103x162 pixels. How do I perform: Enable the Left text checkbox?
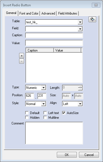(x=45, y=113)
